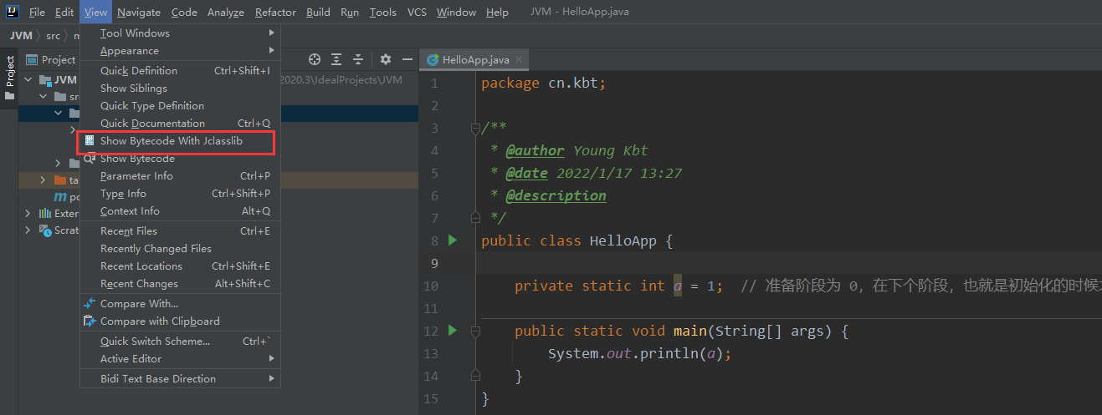Choose Show Siblings
Viewport: 1102px width, 415px height.
coord(180,89)
